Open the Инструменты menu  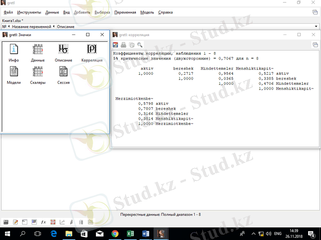[x=29, y=12]
